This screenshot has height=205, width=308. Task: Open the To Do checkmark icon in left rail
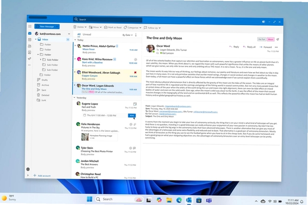[29, 58]
